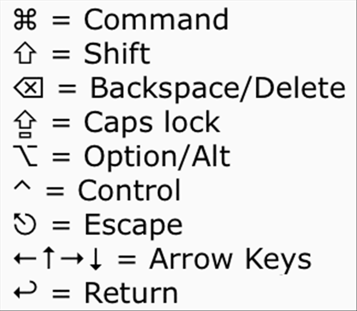This screenshot has height=311, width=357.
Task: Click the Return key symbol
Action: (25, 290)
